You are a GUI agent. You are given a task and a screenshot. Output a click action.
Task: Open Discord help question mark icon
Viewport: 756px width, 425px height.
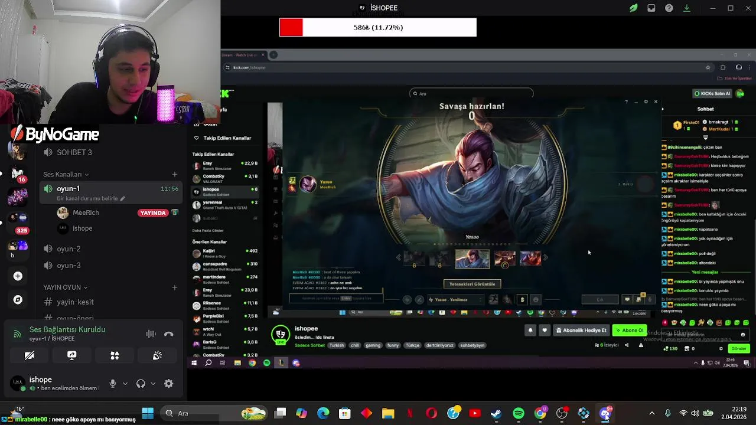(669, 8)
